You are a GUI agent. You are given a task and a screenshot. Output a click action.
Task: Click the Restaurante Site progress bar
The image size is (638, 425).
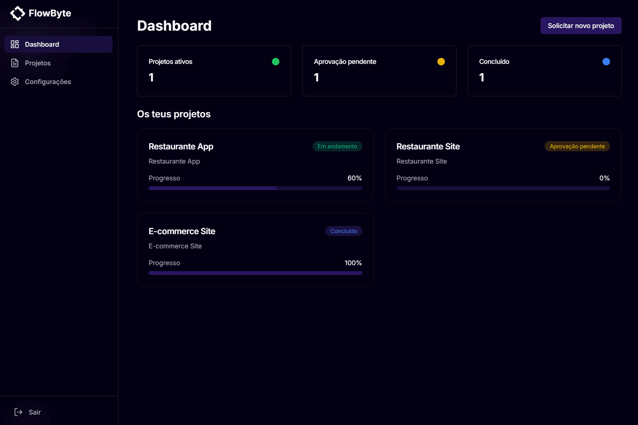pyautogui.click(x=503, y=188)
